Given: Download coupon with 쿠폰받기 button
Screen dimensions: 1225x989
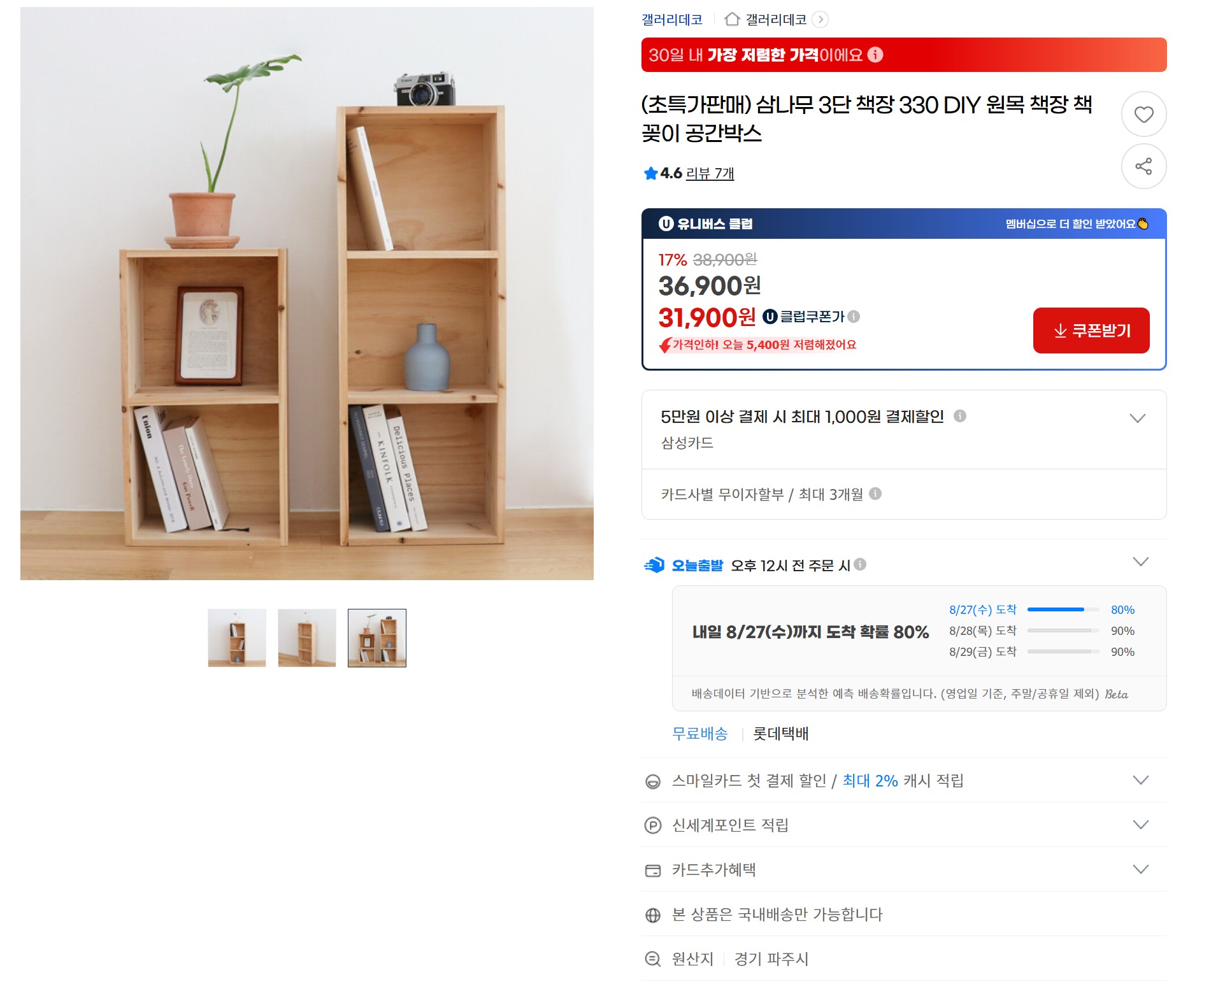Looking at the screenshot, I should pyautogui.click(x=1091, y=331).
